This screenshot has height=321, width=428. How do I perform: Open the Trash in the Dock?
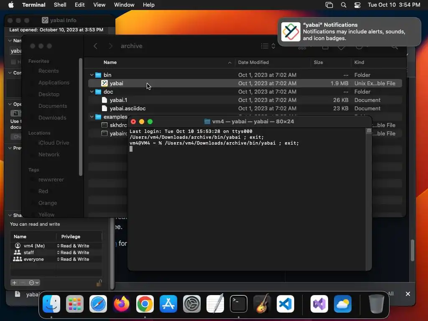[377, 304]
